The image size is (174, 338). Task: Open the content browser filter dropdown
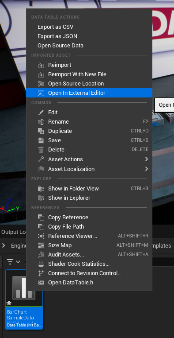click(x=13, y=262)
